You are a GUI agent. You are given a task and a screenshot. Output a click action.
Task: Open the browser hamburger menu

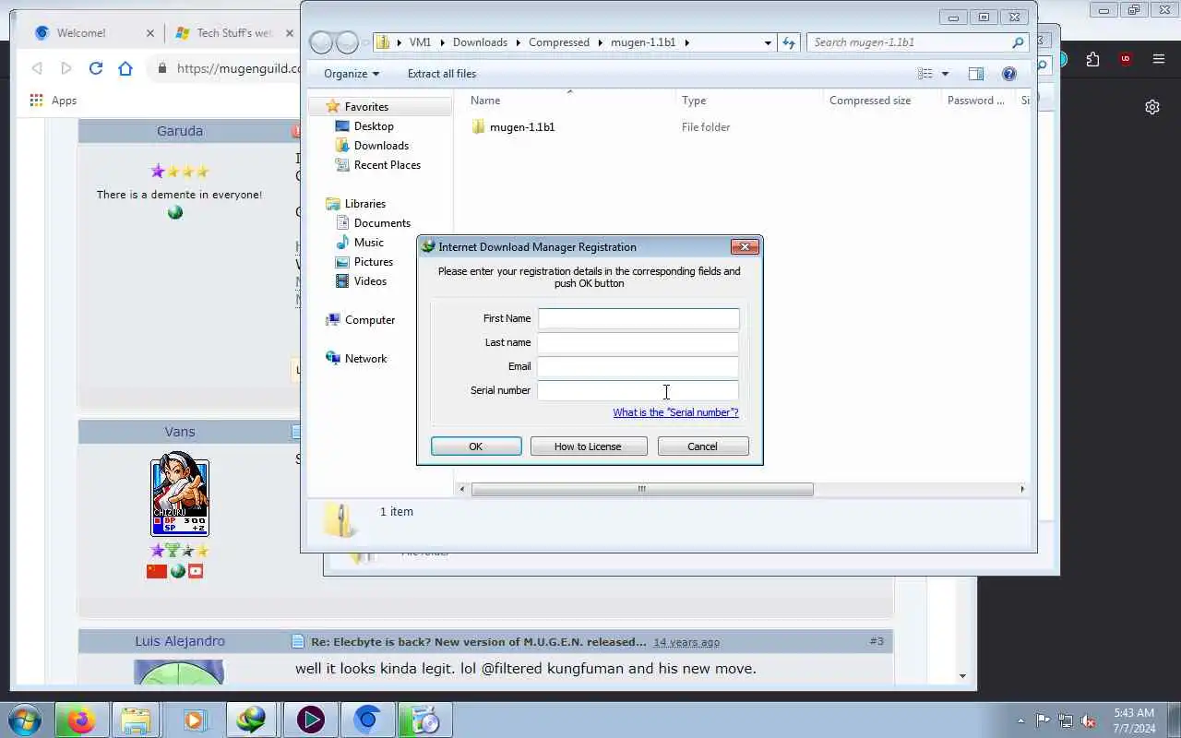[1159, 59]
